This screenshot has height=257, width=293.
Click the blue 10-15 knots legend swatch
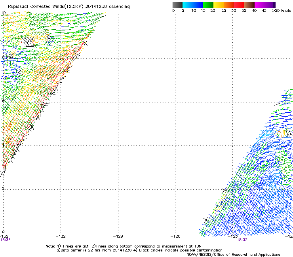point(198,5)
